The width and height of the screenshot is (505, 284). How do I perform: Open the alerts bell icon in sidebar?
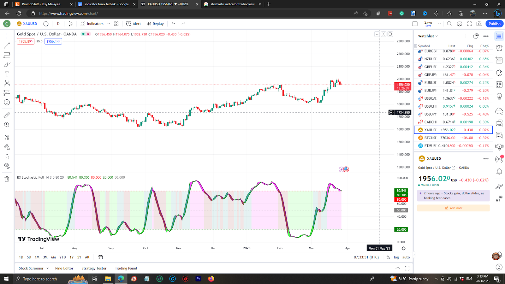(499, 172)
